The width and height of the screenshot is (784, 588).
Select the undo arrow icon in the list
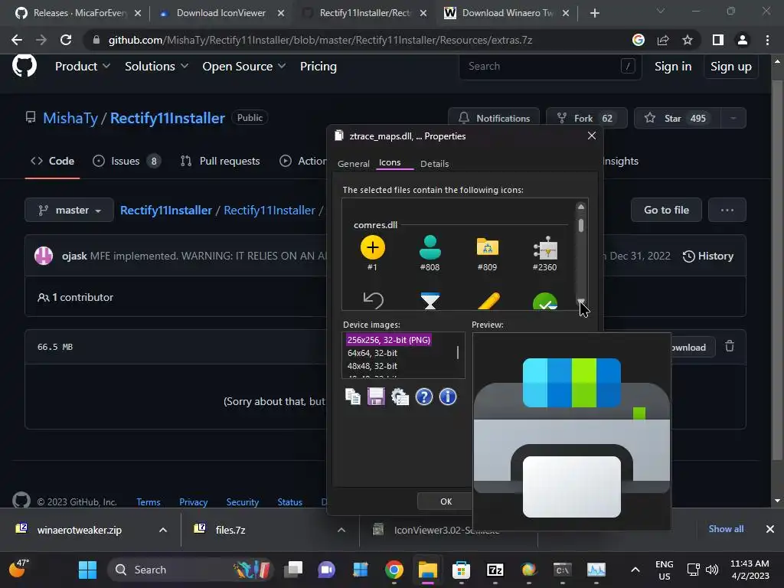pyautogui.click(x=373, y=300)
